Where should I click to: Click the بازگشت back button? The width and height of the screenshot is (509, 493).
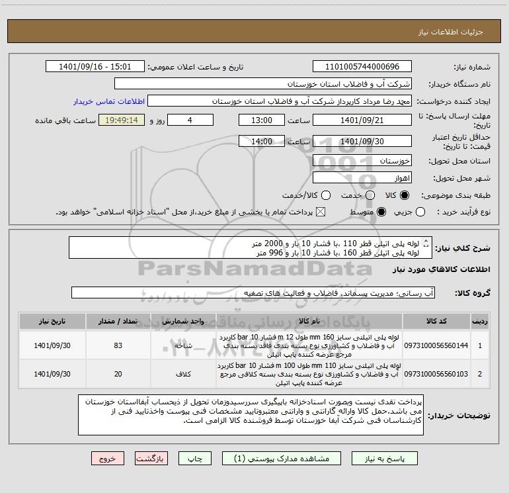pos(151,458)
